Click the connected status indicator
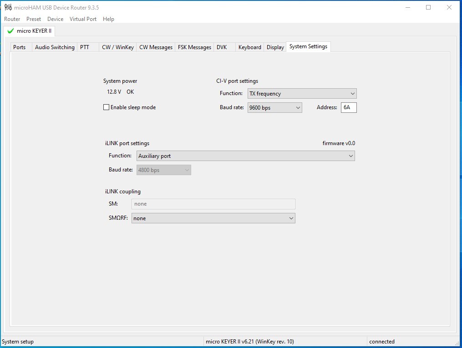 (382, 342)
